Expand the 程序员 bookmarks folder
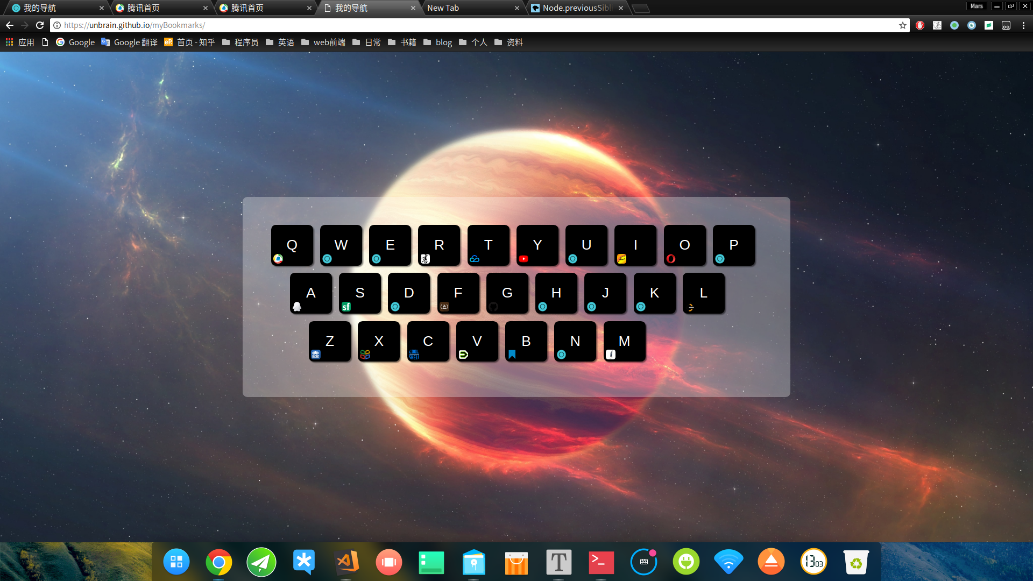Screen dimensions: 1033x581 pyautogui.click(x=240, y=42)
